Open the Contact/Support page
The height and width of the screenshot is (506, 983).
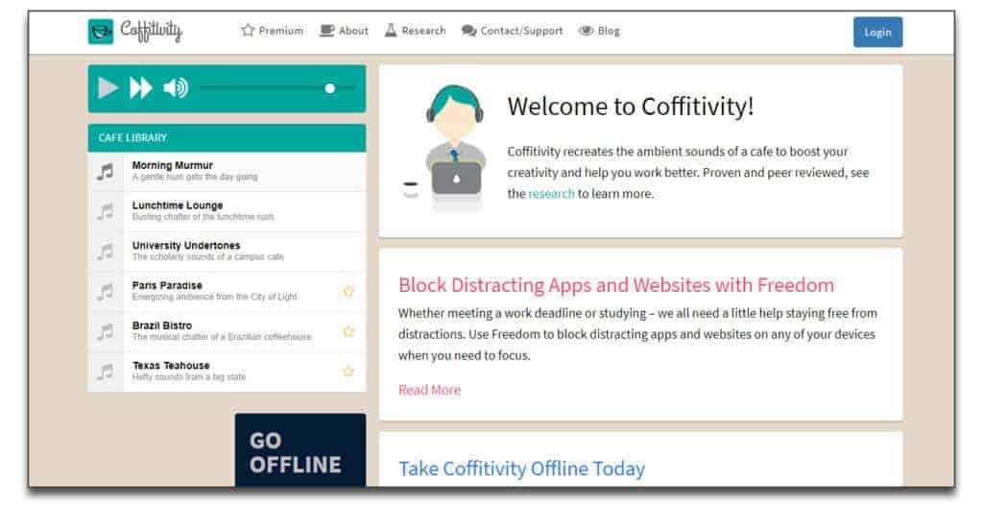click(x=521, y=31)
